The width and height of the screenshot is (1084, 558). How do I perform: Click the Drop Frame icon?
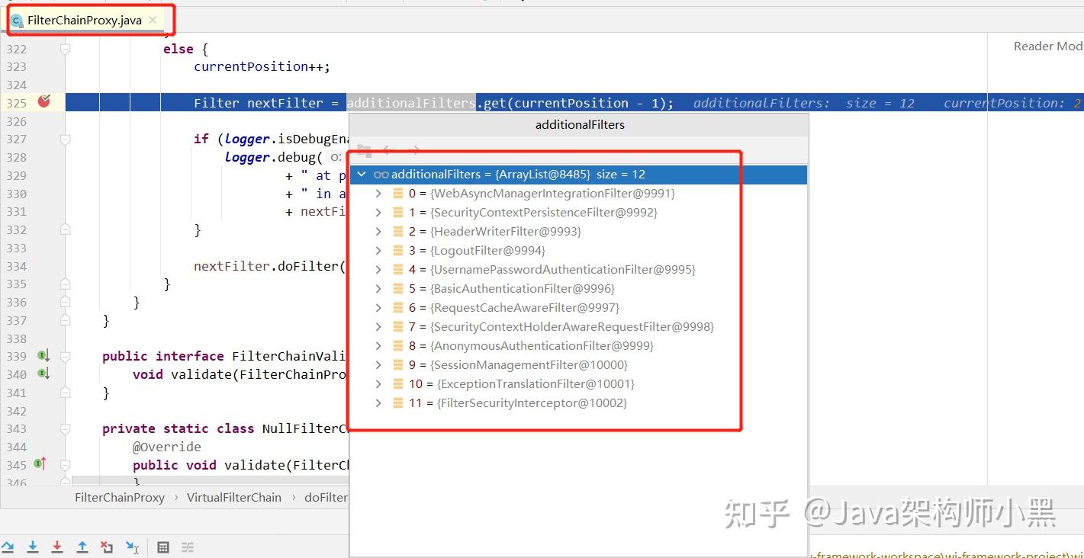pos(107,547)
